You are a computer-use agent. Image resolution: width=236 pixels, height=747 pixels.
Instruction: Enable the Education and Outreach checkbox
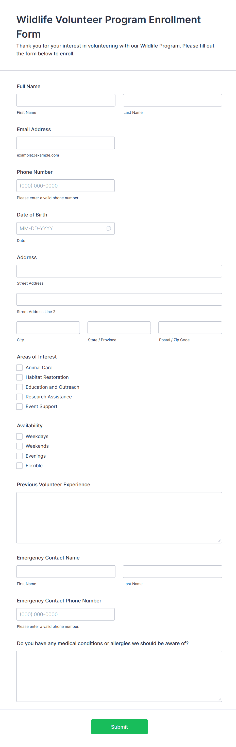pyautogui.click(x=19, y=387)
